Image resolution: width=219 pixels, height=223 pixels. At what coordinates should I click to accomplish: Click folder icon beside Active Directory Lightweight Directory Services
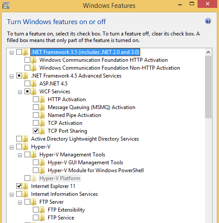[x=25, y=139]
